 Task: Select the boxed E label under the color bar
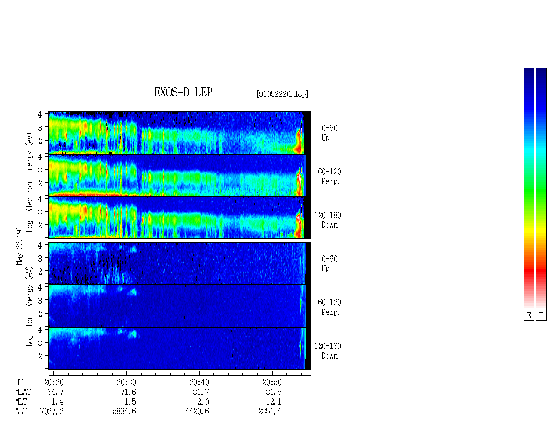[529, 316]
